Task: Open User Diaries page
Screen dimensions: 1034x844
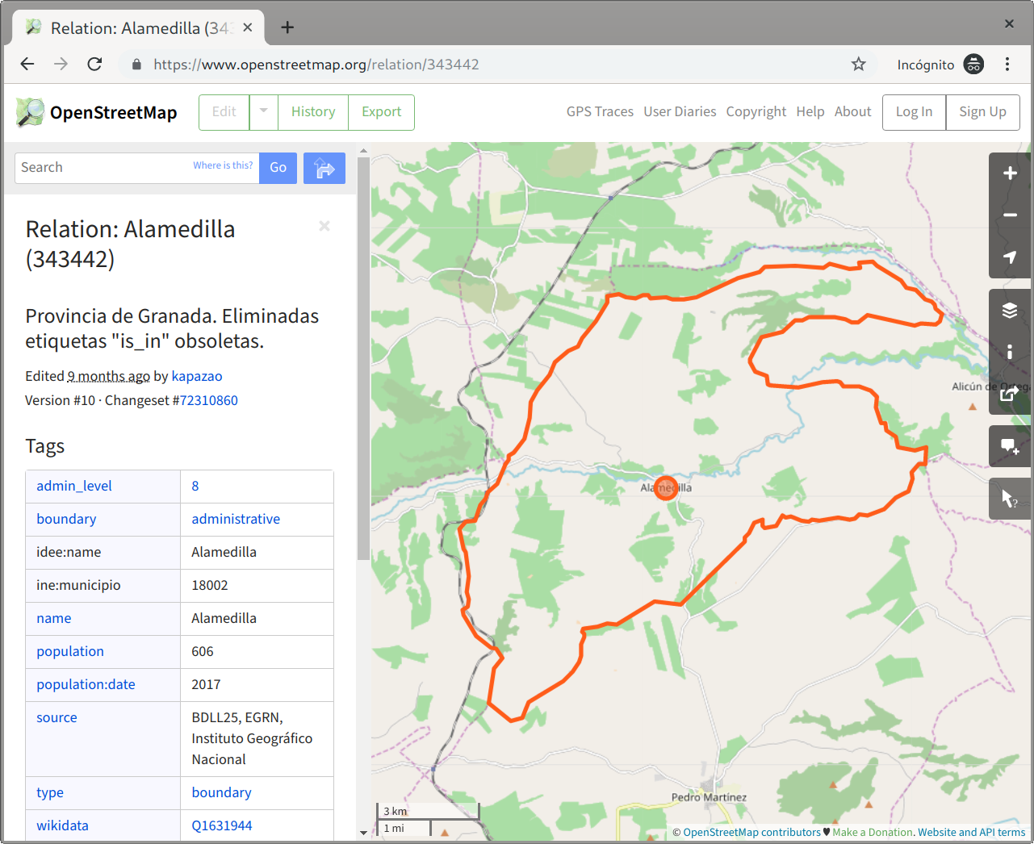Action: [680, 111]
